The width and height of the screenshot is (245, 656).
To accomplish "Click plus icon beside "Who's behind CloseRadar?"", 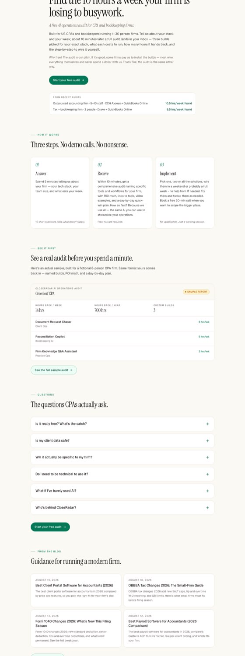I will (207, 507).
